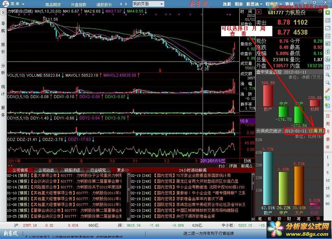The height and width of the screenshot is (239, 332).
Task: Select 月 in 分类成交统计 header
Action: click(x=320, y=131)
